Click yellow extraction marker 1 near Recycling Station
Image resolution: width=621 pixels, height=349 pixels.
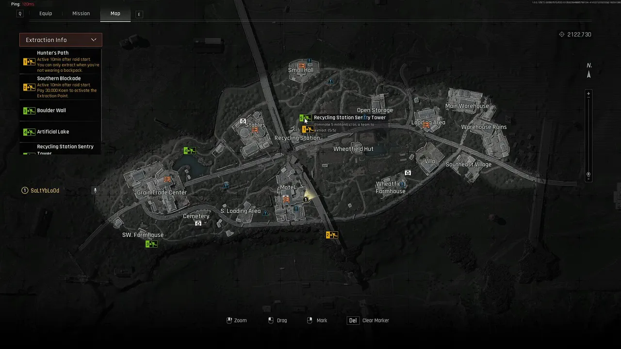tap(308, 129)
